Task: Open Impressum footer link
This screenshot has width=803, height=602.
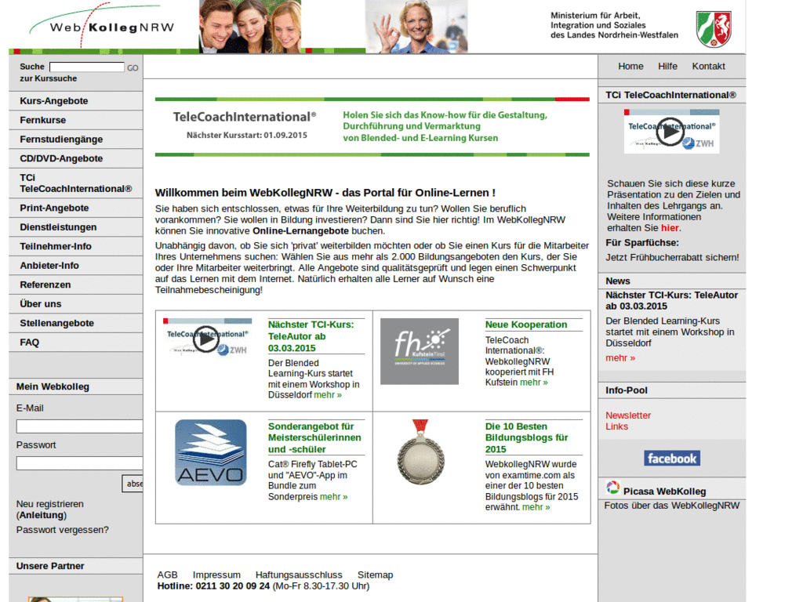Action: click(216, 575)
